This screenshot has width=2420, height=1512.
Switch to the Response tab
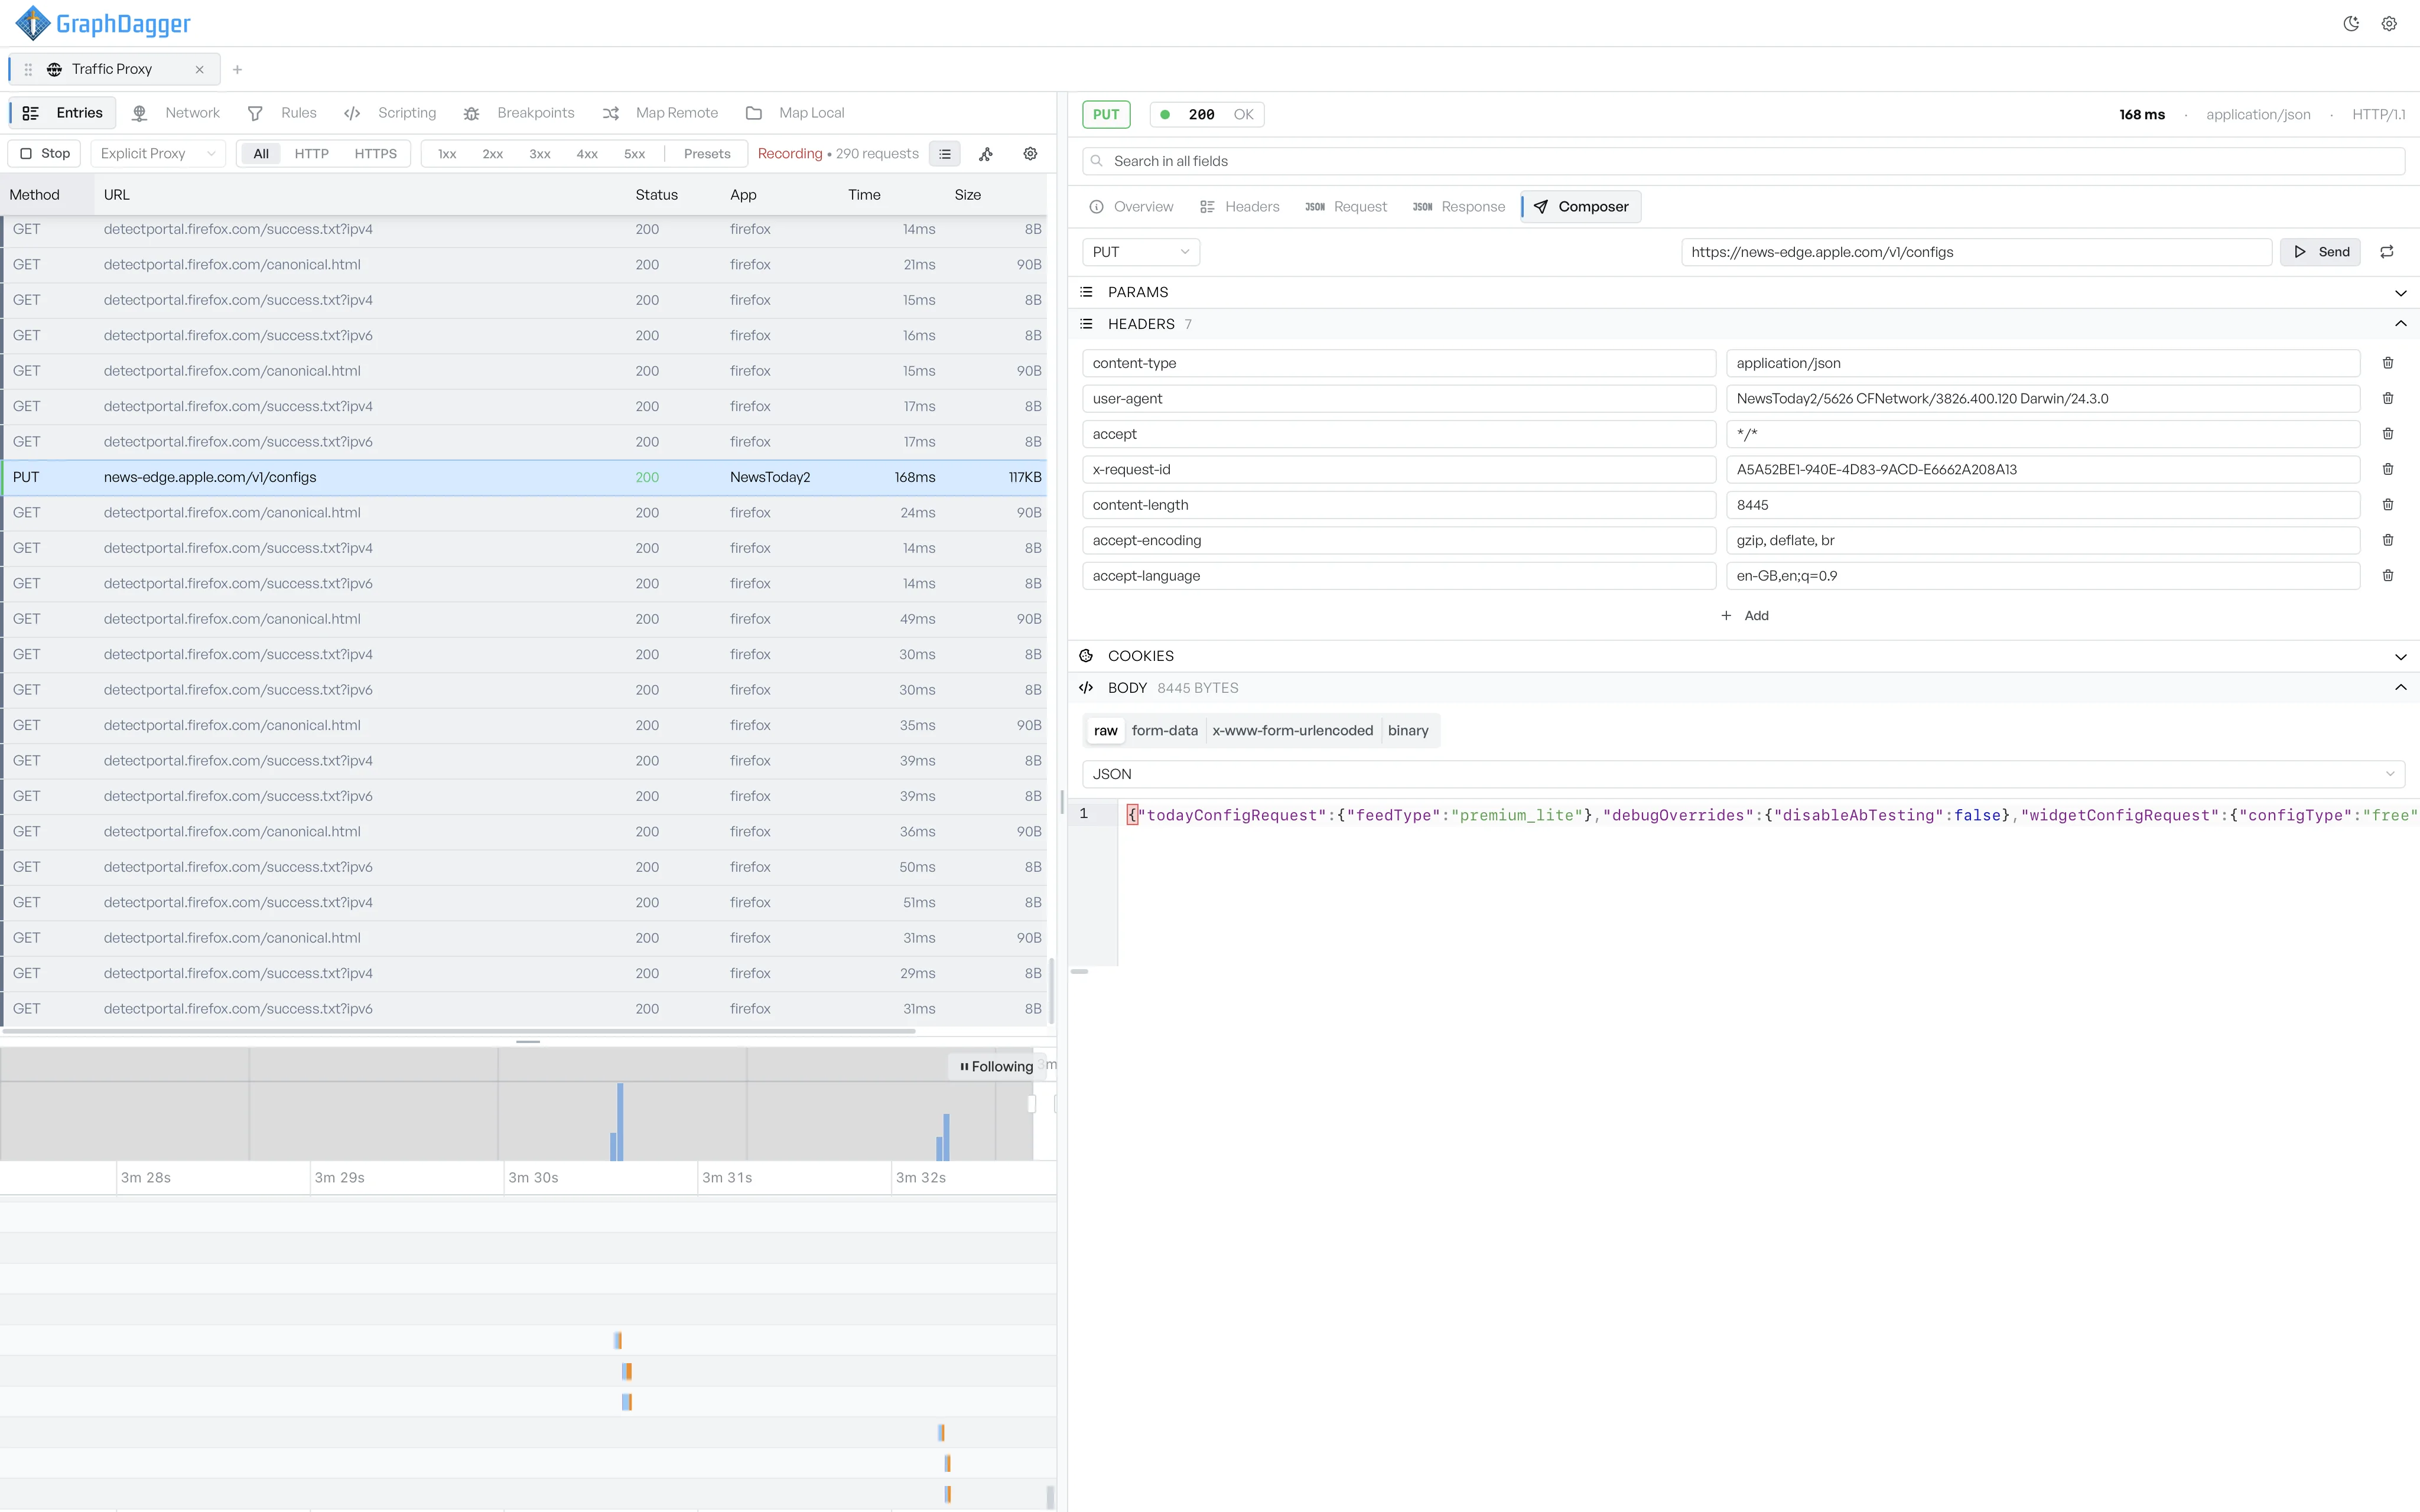[x=1459, y=207]
